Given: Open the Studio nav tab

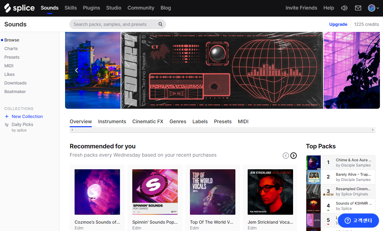Looking at the screenshot, I should [114, 8].
